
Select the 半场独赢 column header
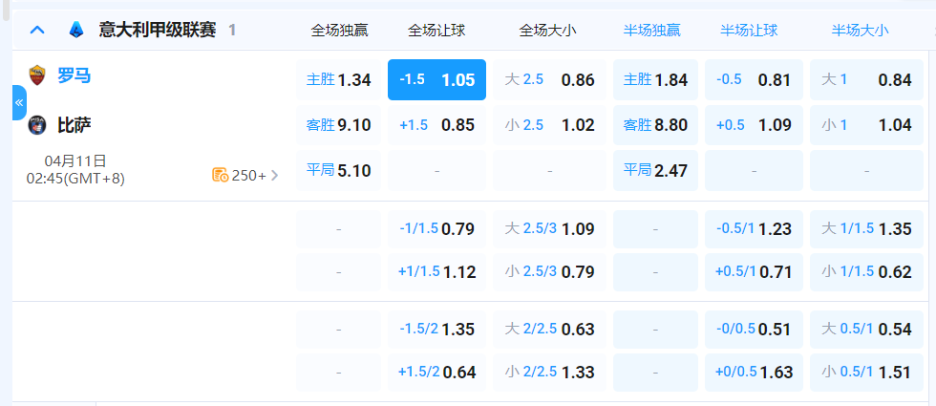point(651,31)
